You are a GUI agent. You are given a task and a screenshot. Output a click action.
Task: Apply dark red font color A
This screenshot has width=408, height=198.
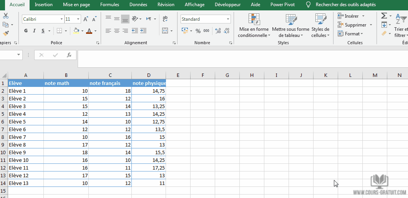89,31
